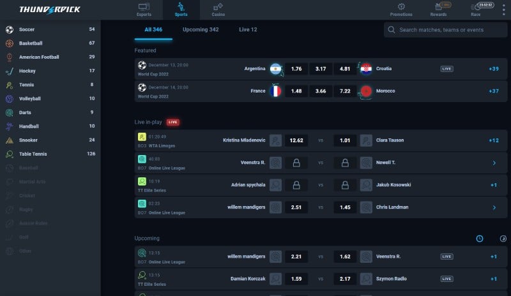Click Morocco flag icon
Screen dimensions: 511x296
coord(366,91)
